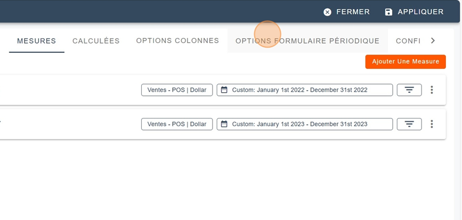Open the Options Colonnes tab

point(178,41)
